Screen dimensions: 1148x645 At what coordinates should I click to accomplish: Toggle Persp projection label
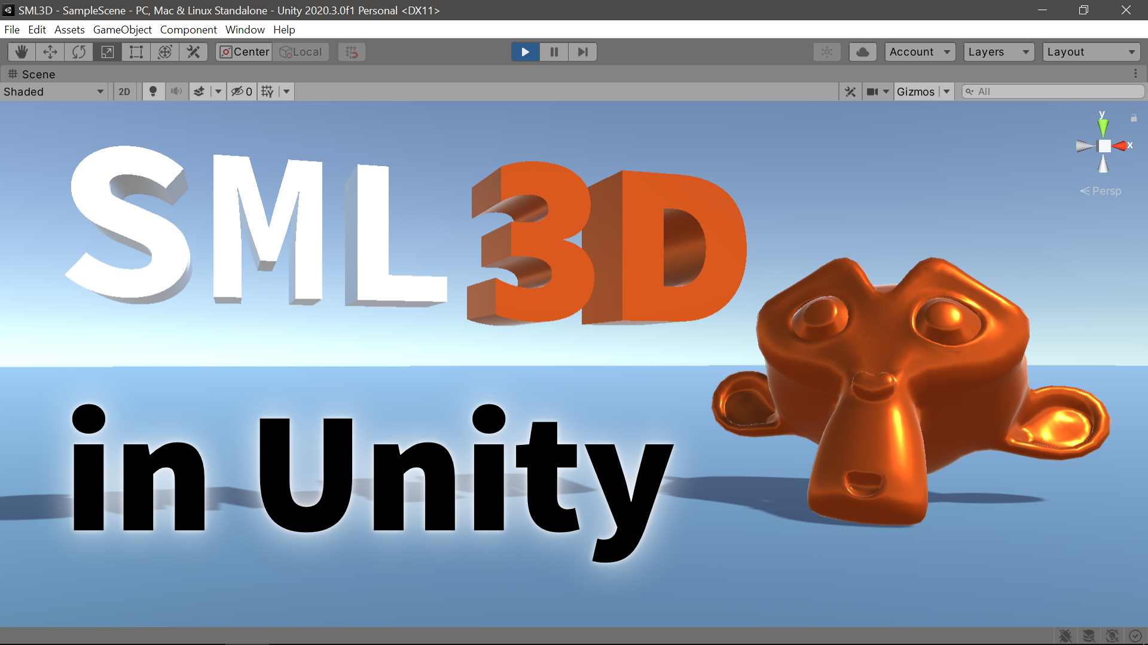click(1101, 191)
